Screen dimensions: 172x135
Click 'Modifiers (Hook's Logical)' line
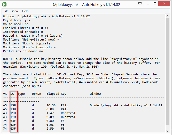[x=28, y=43]
